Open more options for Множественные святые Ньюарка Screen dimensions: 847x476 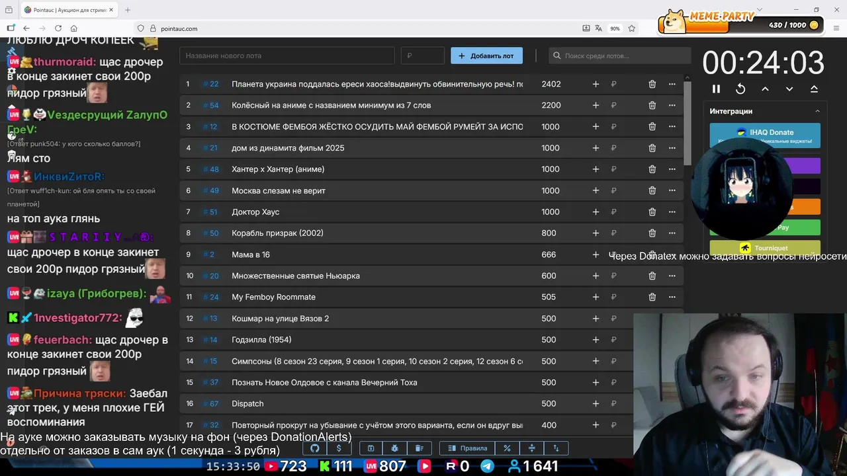point(672,276)
